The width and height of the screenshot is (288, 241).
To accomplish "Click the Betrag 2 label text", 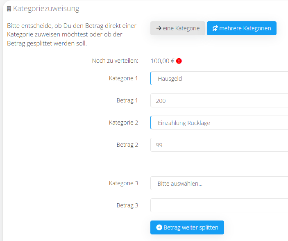I will [127, 145].
